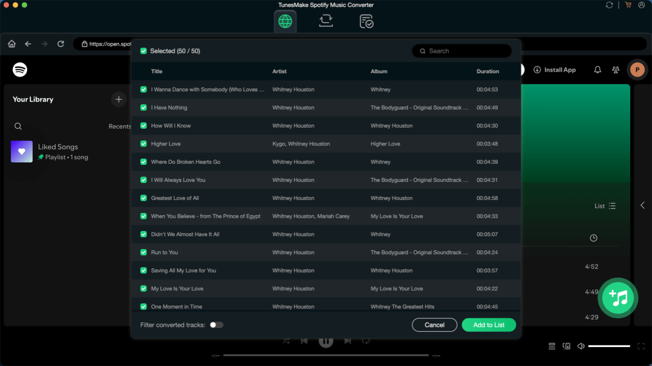The image size is (652, 366).
Task: Open the shopping cart icon
Action: tap(628, 5)
